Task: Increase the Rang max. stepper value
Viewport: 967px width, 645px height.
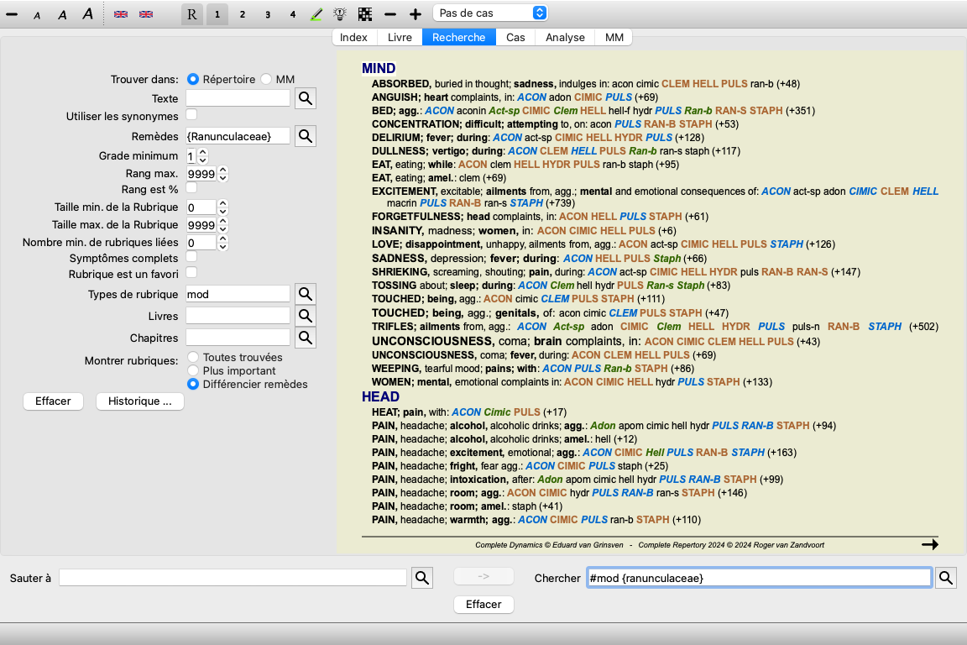Action: pos(223,170)
